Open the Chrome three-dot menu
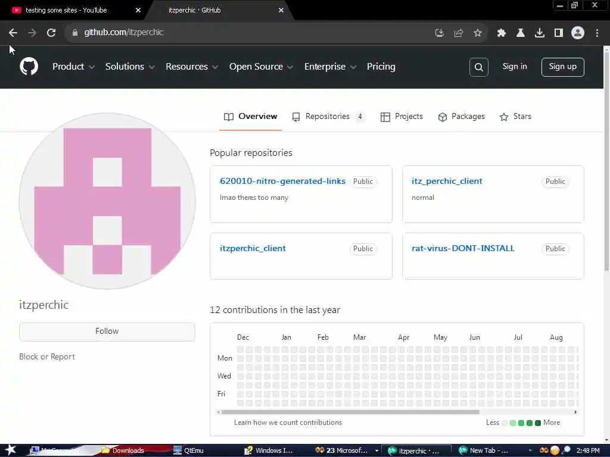This screenshot has height=457, width=610. click(597, 33)
